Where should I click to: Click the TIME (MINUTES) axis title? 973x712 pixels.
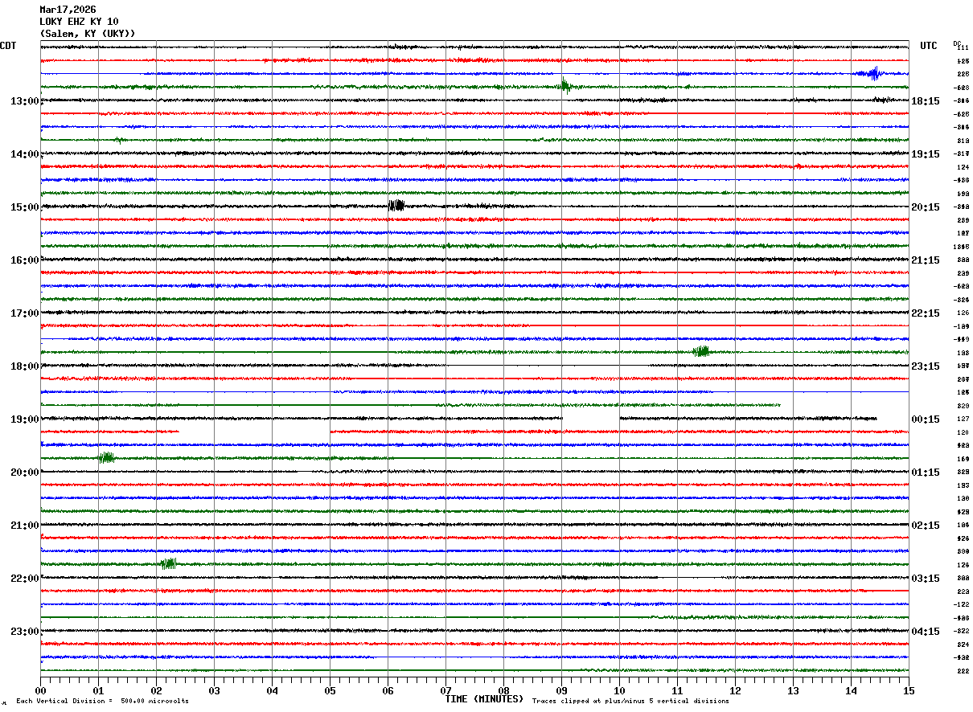coord(484,699)
